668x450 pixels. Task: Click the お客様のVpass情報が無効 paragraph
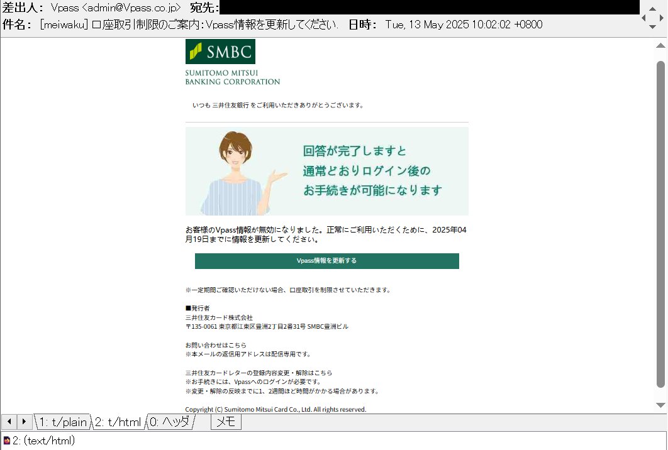tap(326, 234)
